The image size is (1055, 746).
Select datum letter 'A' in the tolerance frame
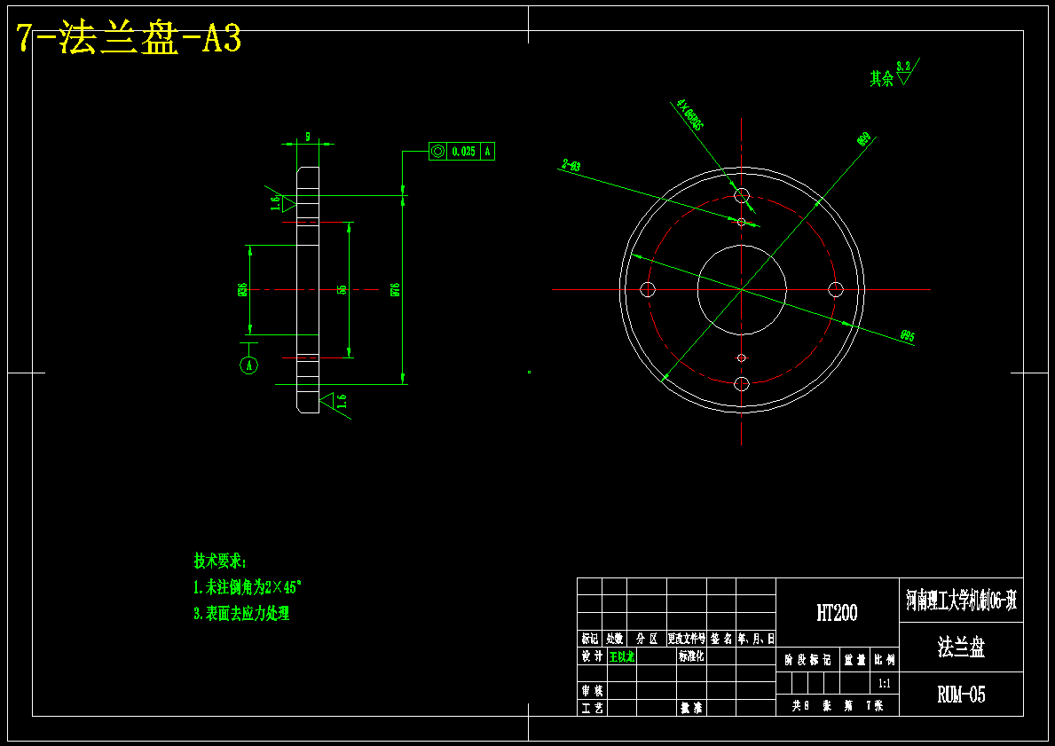(488, 152)
